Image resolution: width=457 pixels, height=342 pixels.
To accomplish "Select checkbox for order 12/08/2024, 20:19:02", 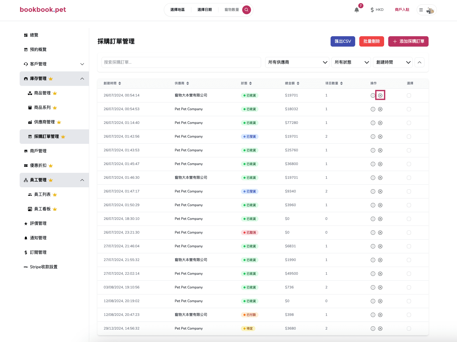I will pos(409,301).
